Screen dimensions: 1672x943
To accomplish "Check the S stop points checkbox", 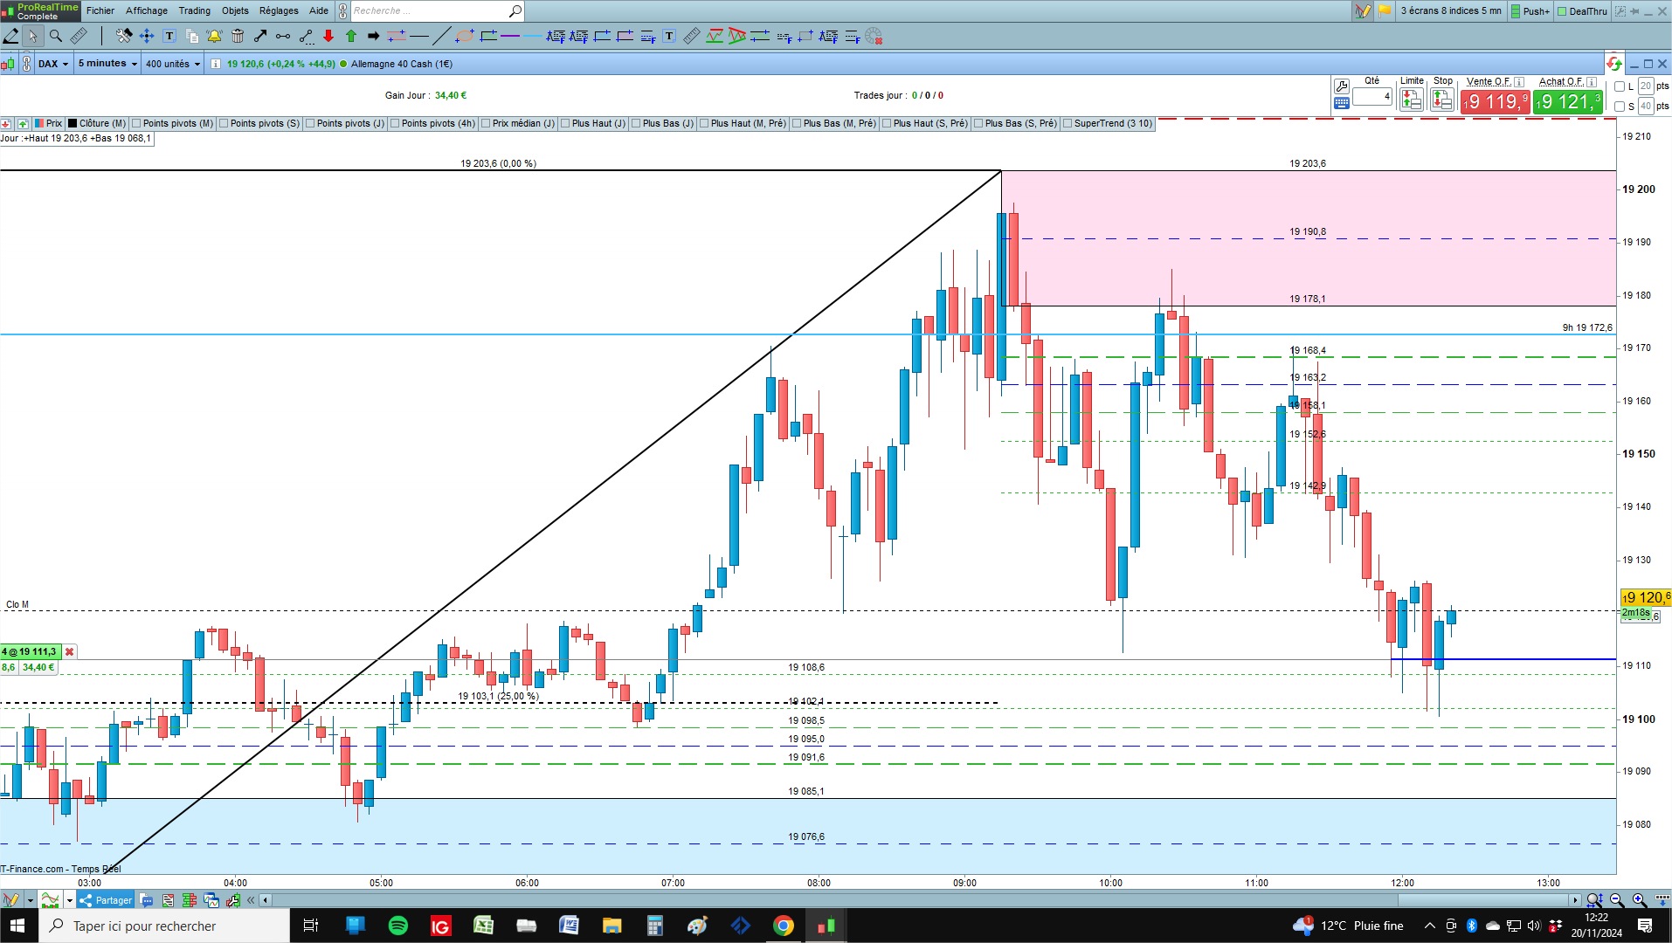I will (1620, 107).
